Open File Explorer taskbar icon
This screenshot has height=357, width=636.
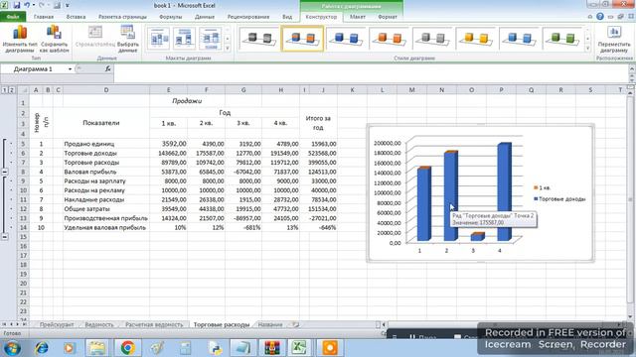pos(97,348)
